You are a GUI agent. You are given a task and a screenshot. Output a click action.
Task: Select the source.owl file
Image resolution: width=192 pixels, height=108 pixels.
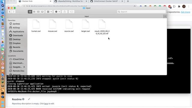[x=69, y=26]
